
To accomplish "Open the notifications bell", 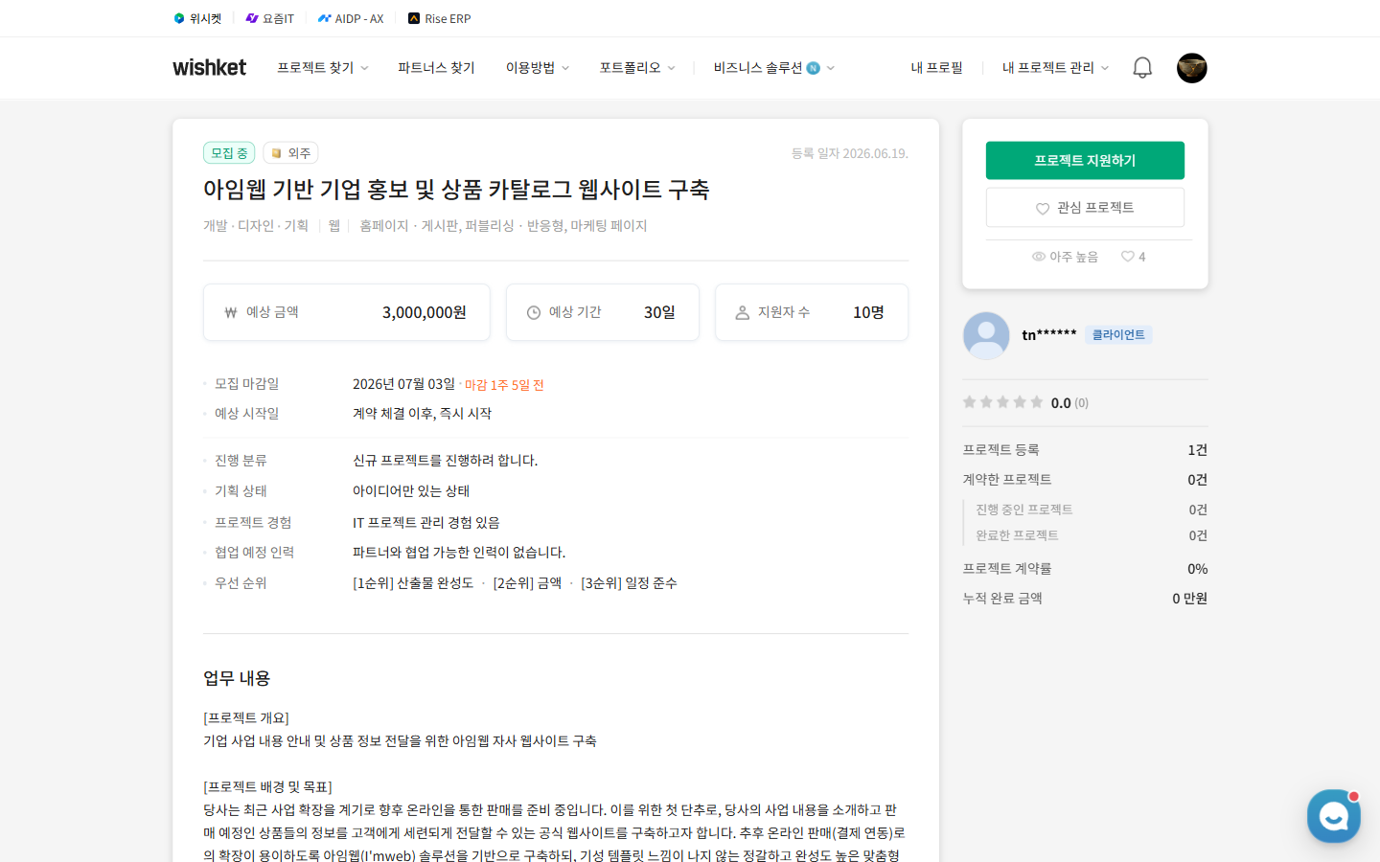I will (x=1142, y=68).
